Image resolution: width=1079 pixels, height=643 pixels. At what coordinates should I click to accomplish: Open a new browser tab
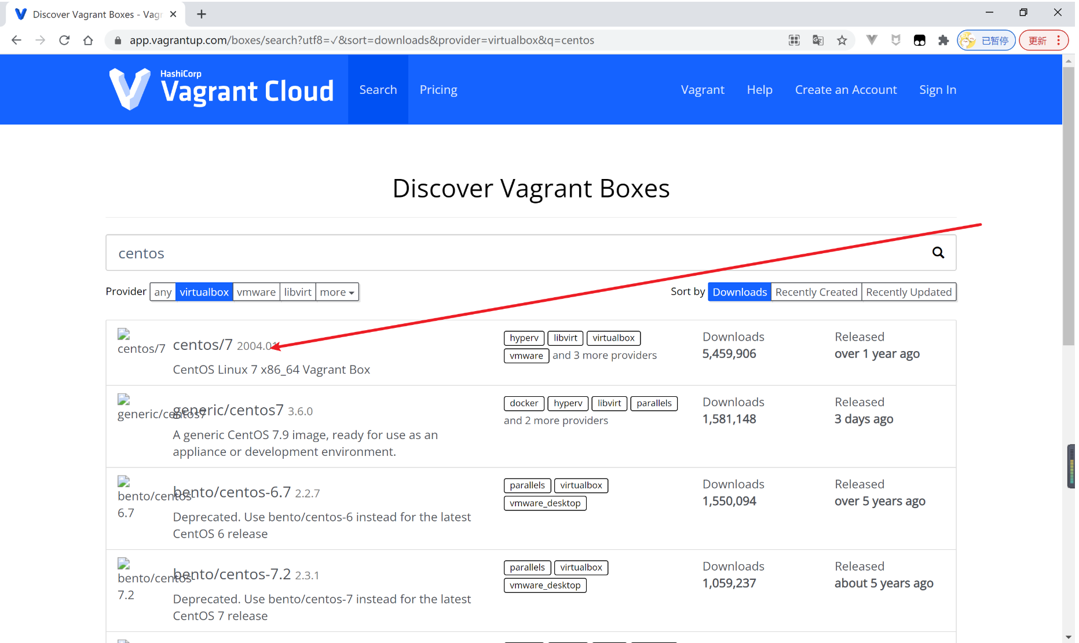point(202,14)
